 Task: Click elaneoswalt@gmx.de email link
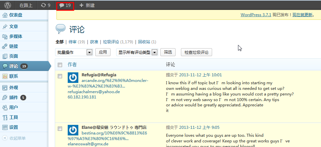(x=88, y=144)
